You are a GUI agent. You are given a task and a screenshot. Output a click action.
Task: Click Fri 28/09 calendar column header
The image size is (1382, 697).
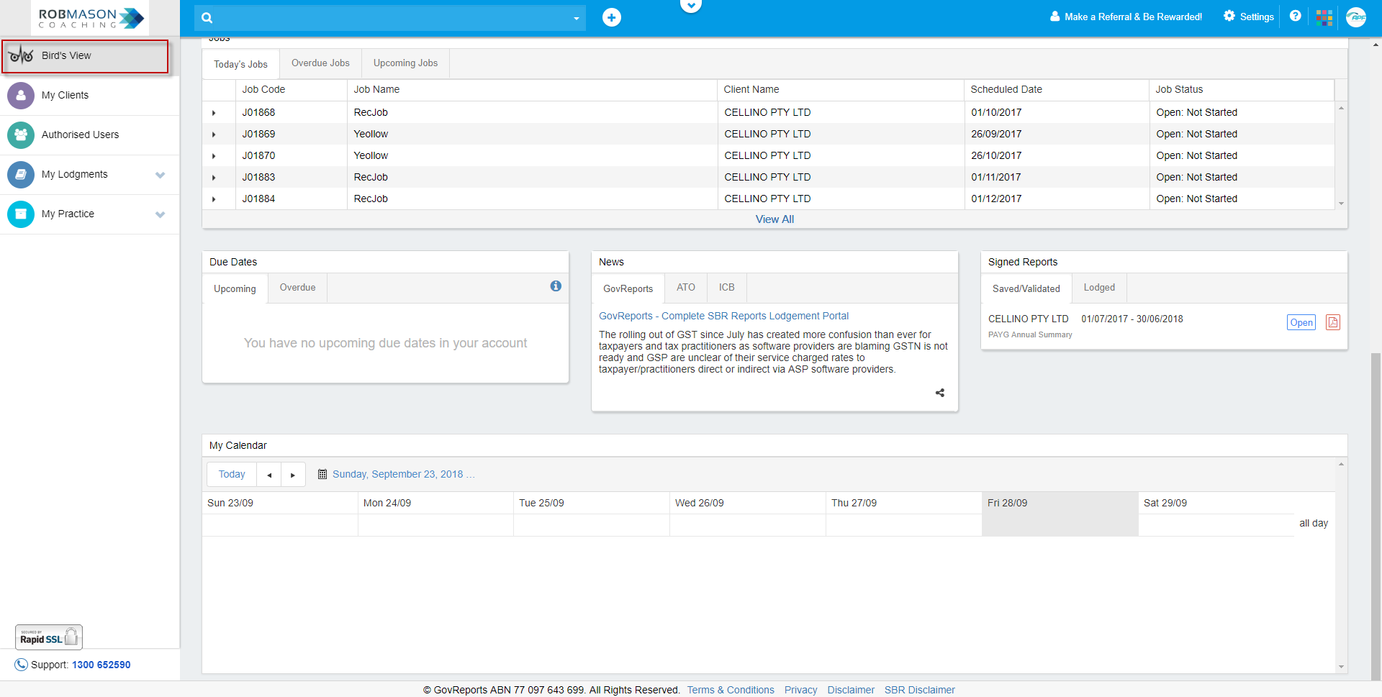1060,503
